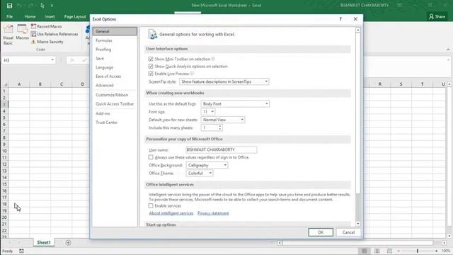Select Advanced category
The image size is (453, 255).
[x=115, y=85]
